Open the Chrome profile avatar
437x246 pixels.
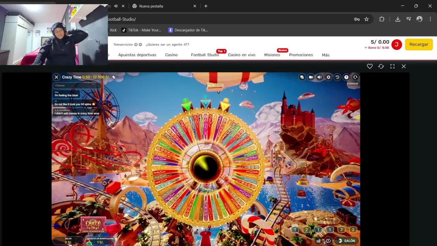419,19
